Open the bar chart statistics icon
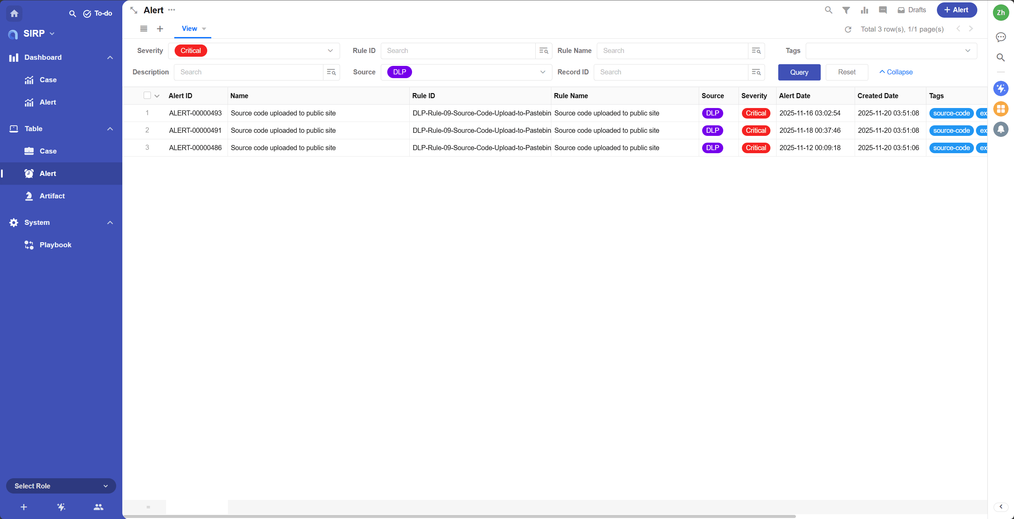Viewport: 1014px width, 519px height. pyautogui.click(x=865, y=10)
